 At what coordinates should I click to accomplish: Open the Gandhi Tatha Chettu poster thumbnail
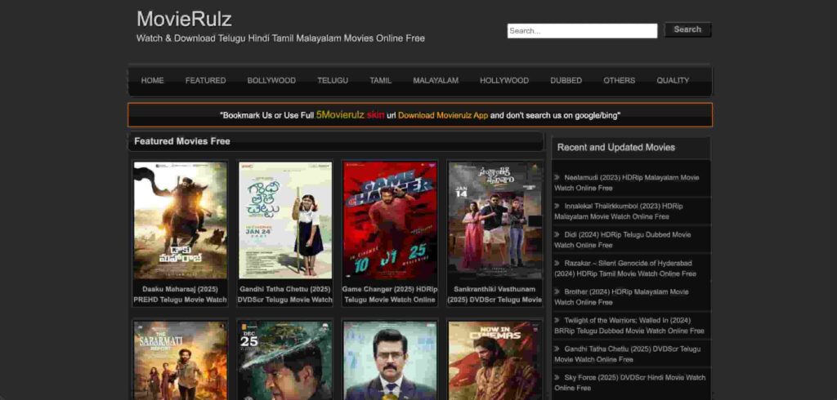(x=285, y=220)
